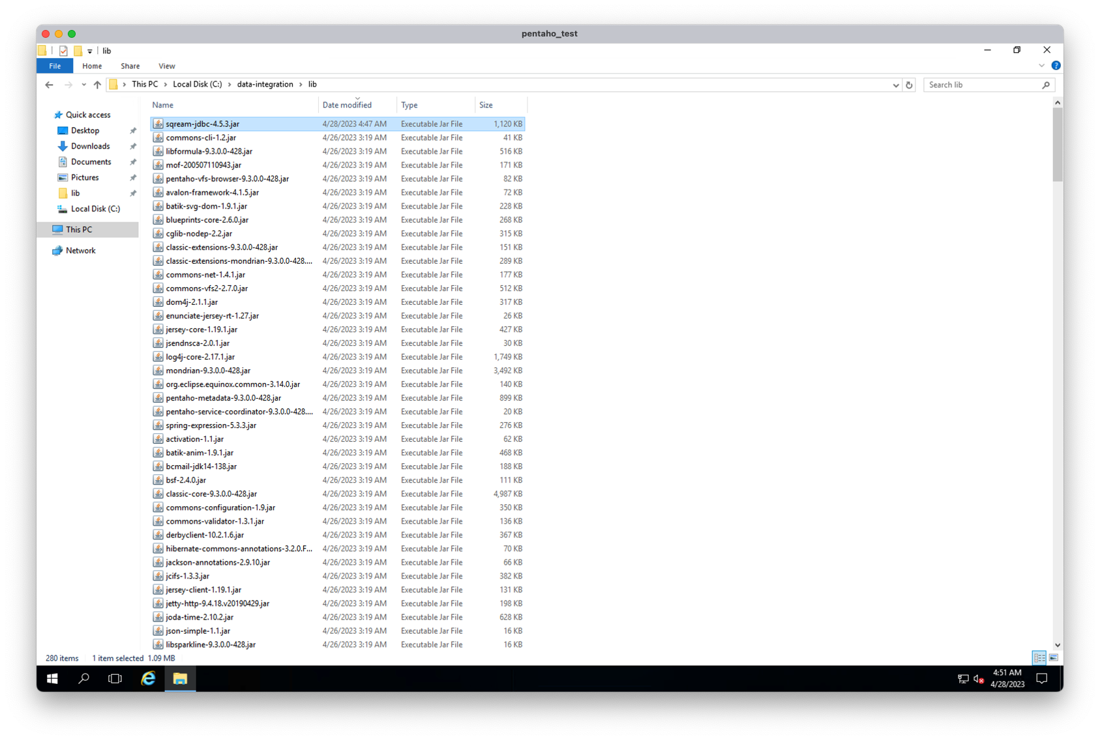This screenshot has width=1100, height=740.
Task: Select commons-cli-1.2.jar
Action: click(x=338, y=137)
